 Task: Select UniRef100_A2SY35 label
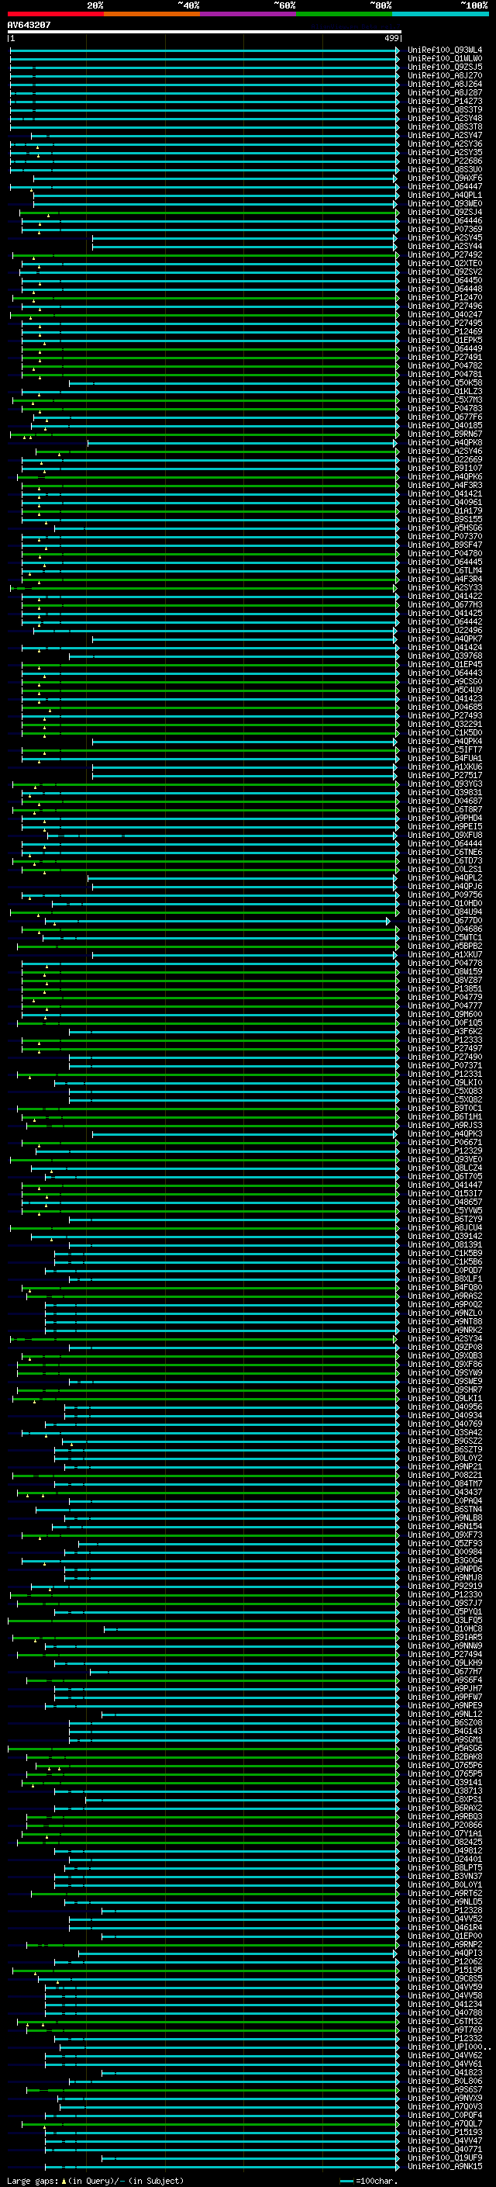coord(444,152)
